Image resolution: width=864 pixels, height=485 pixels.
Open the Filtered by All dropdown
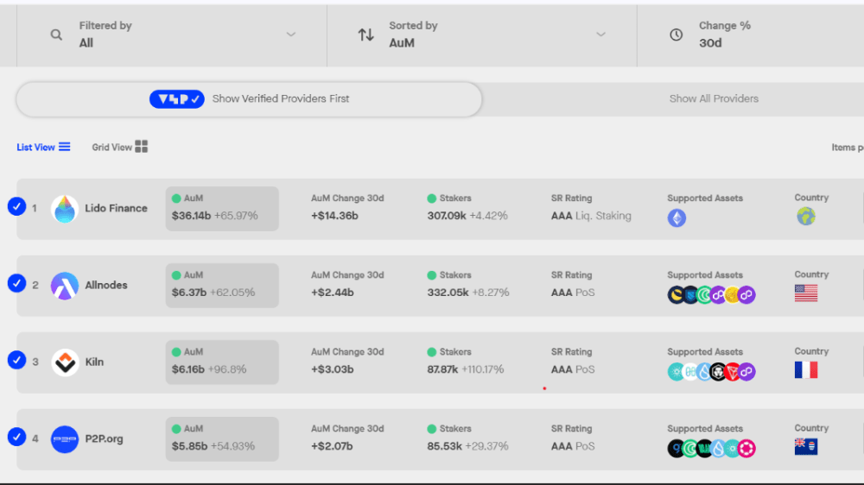(171, 35)
